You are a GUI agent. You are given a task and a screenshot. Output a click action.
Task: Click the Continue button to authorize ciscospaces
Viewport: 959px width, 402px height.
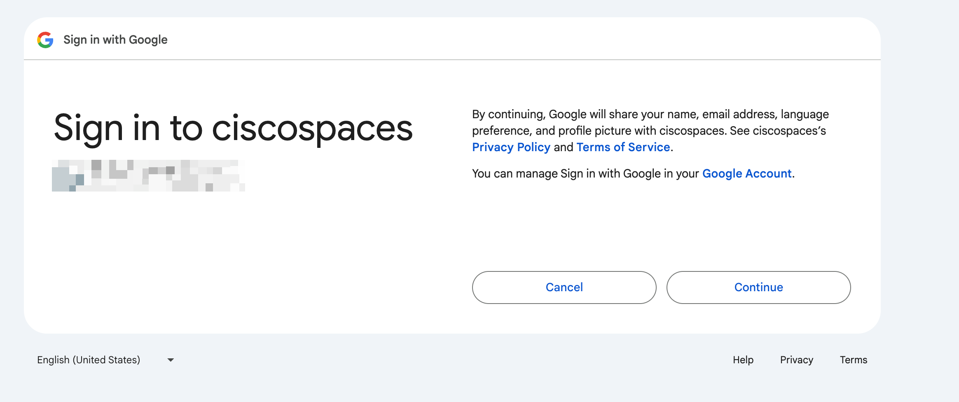pyautogui.click(x=758, y=287)
